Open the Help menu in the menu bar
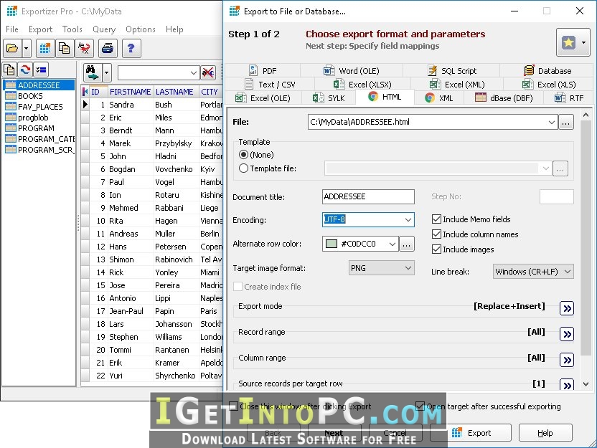Image resolution: width=597 pixels, height=448 pixels. point(174,29)
